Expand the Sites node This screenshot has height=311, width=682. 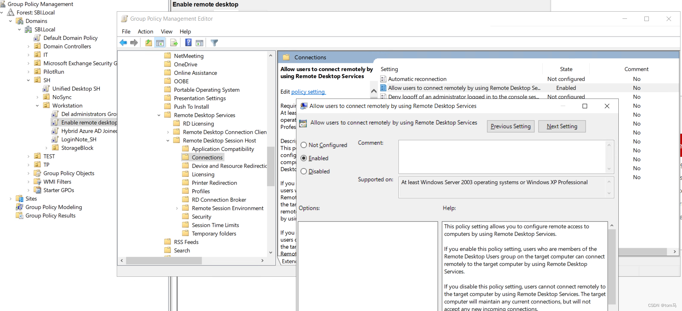(x=11, y=199)
